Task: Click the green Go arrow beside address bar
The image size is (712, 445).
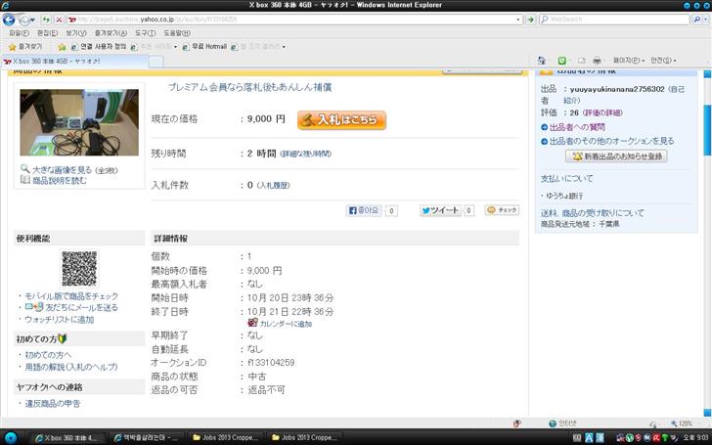Action: [530, 20]
